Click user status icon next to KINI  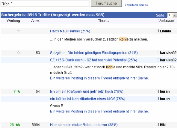[159, 124]
